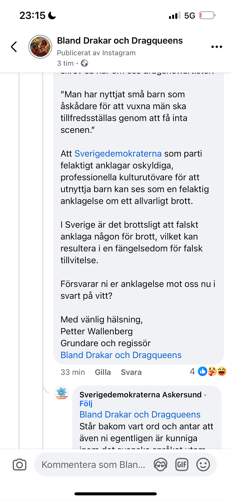Reply to the comment with Svara
Image resolution: width=231 pixels, height=500 pixels.
131,372
